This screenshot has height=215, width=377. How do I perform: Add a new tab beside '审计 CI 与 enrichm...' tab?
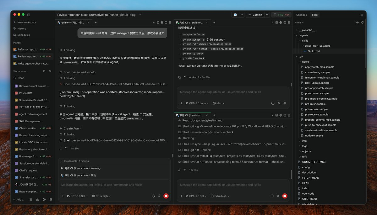coord(215,115)
